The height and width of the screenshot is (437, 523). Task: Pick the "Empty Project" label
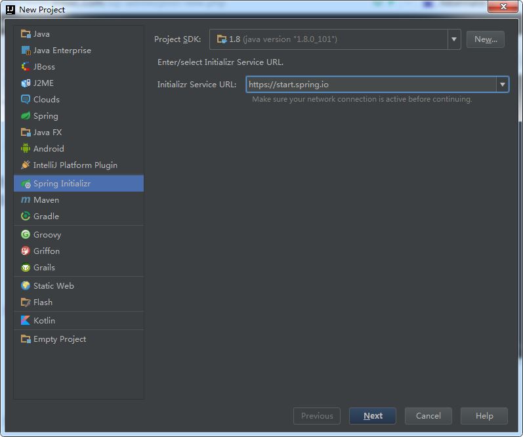click(60, 339)
